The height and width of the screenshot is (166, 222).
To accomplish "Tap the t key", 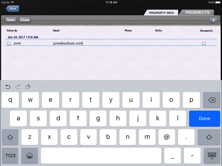I will click(x=90, y=100).
